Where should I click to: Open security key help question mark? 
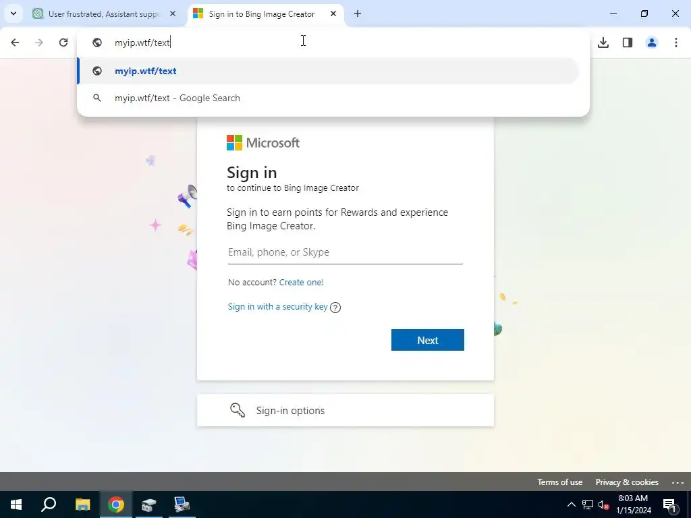(x=335, y=308)
